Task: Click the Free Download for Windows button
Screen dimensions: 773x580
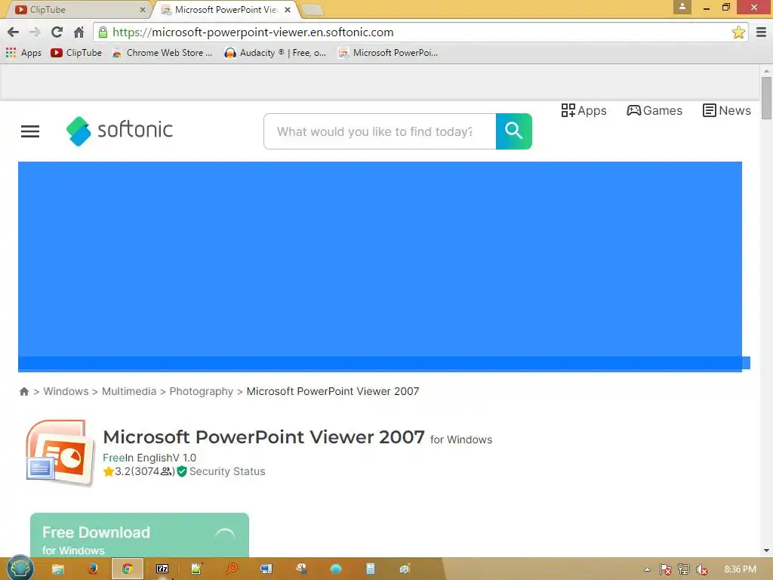Action: (x=140, y=535)
